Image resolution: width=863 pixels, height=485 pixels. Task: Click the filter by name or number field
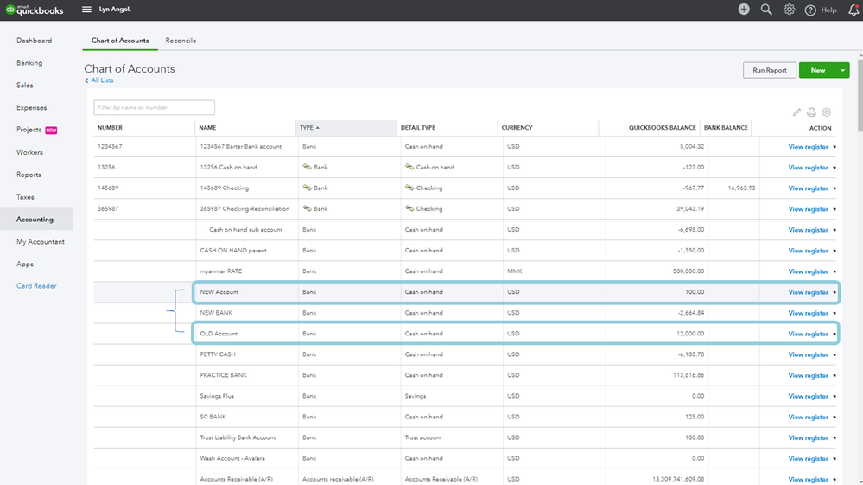[x=154, y=107]
